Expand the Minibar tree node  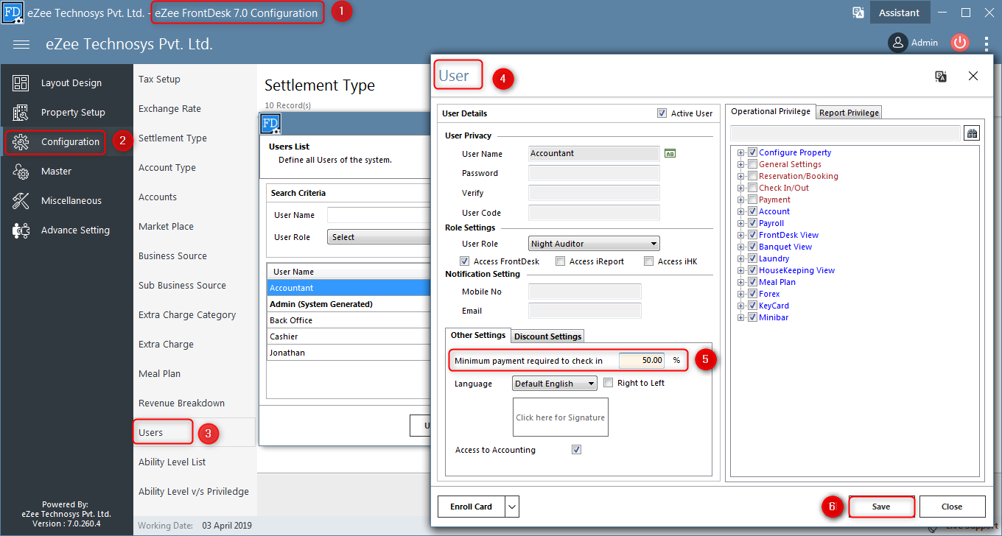click(x=741, y=317)
